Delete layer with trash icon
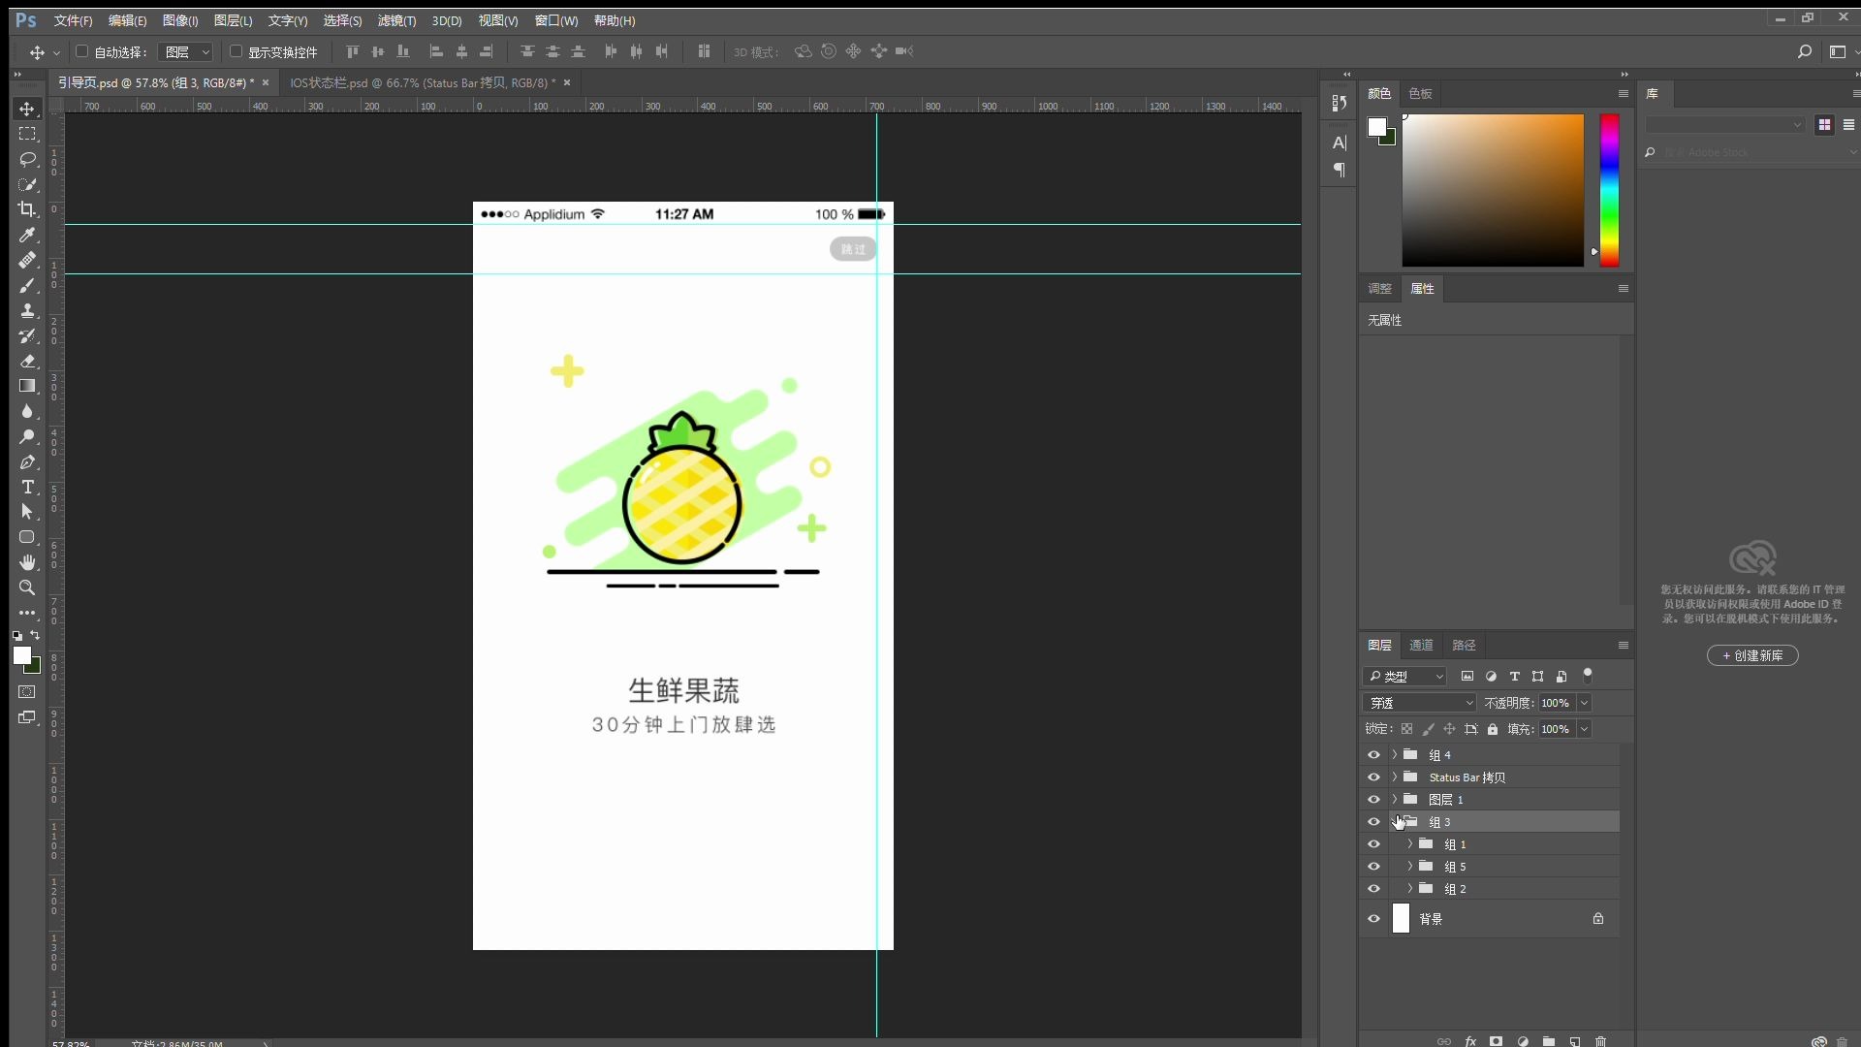This screenshot has height=1047, width=1861. click(1601, 1041)
